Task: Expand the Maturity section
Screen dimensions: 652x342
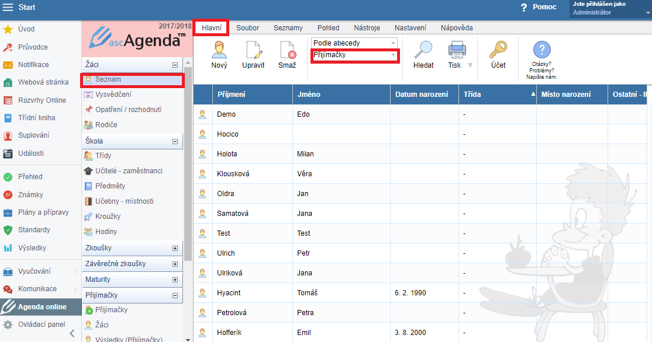Action: coord(175,280)
